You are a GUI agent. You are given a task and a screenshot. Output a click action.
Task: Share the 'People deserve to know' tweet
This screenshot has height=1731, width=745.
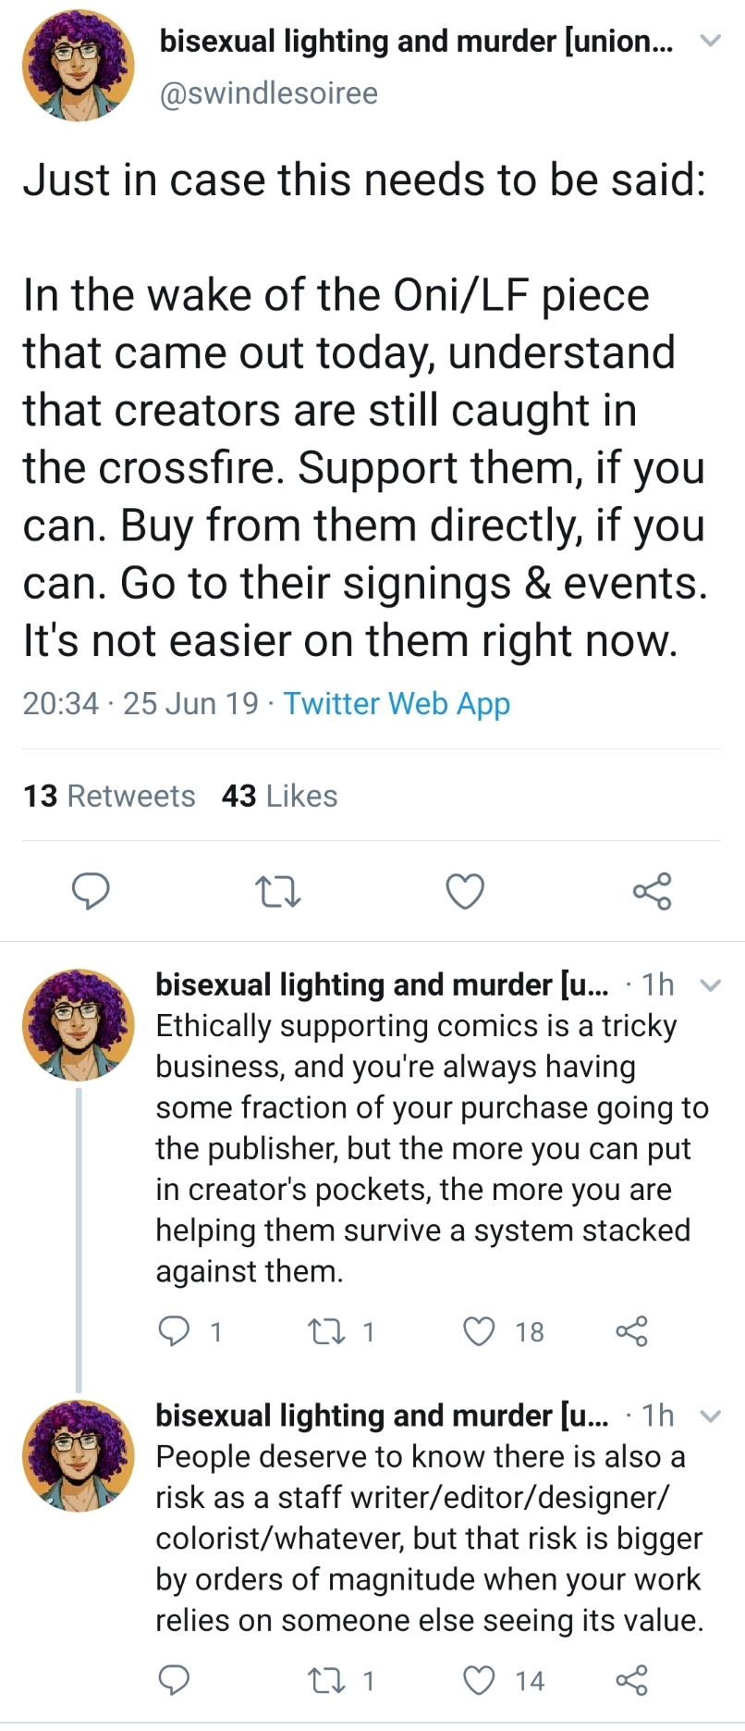pyautogui.click(x=631, y=1679)
